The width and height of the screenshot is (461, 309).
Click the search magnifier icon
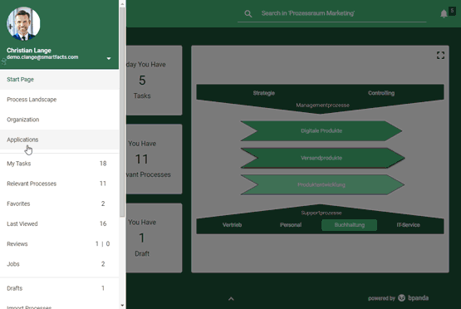248,13
